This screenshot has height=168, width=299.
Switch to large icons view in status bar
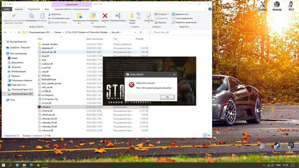(209, 135)
